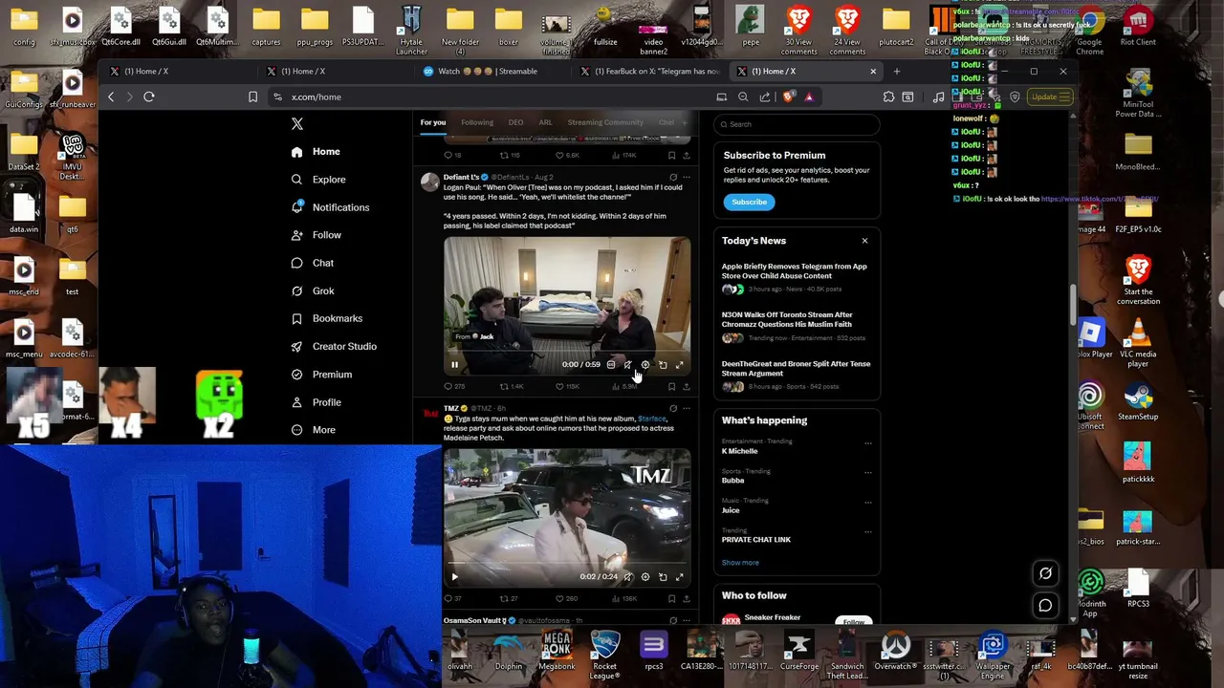
Task: Click Show more under What's happening
Action: tap(740, 563)
